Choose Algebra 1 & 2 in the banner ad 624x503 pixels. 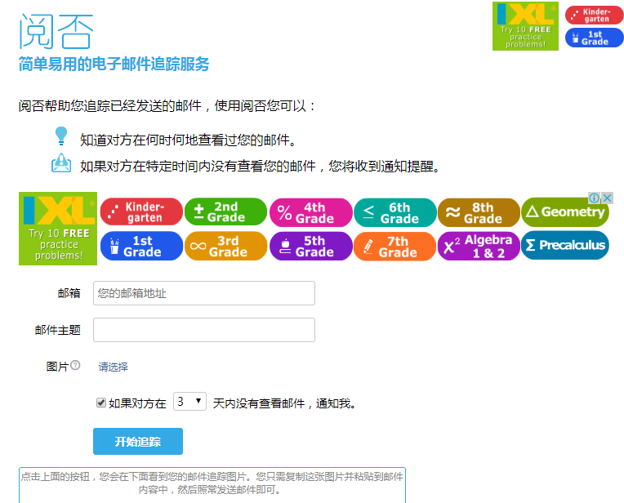coord(479,247)
